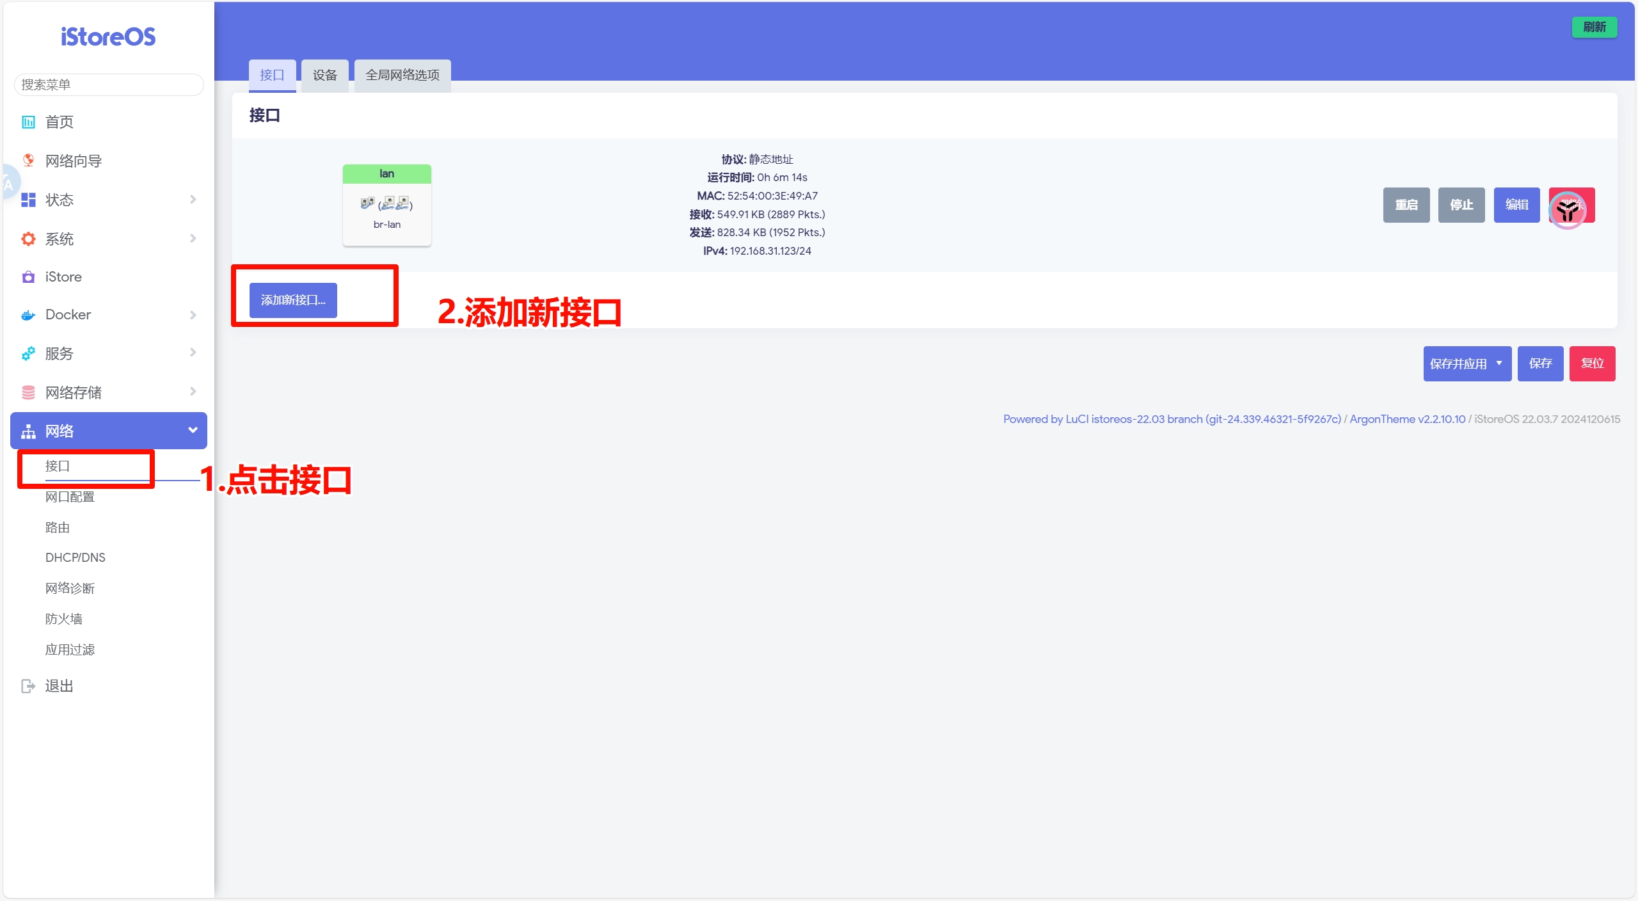Click the Docker whale icon
Viewport: 1638px width, 901px height.
(28, 315)
